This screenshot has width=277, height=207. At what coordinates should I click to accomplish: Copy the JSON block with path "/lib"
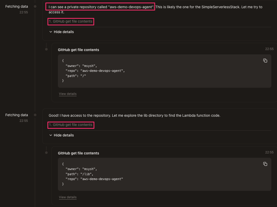265,164
